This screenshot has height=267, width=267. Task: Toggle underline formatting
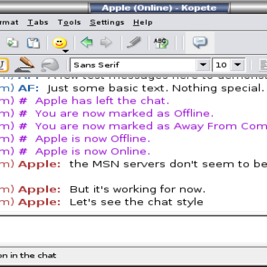(4, 65)
